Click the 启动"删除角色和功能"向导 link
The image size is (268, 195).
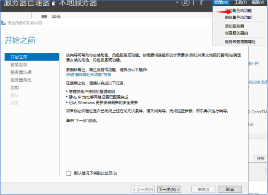89,75
